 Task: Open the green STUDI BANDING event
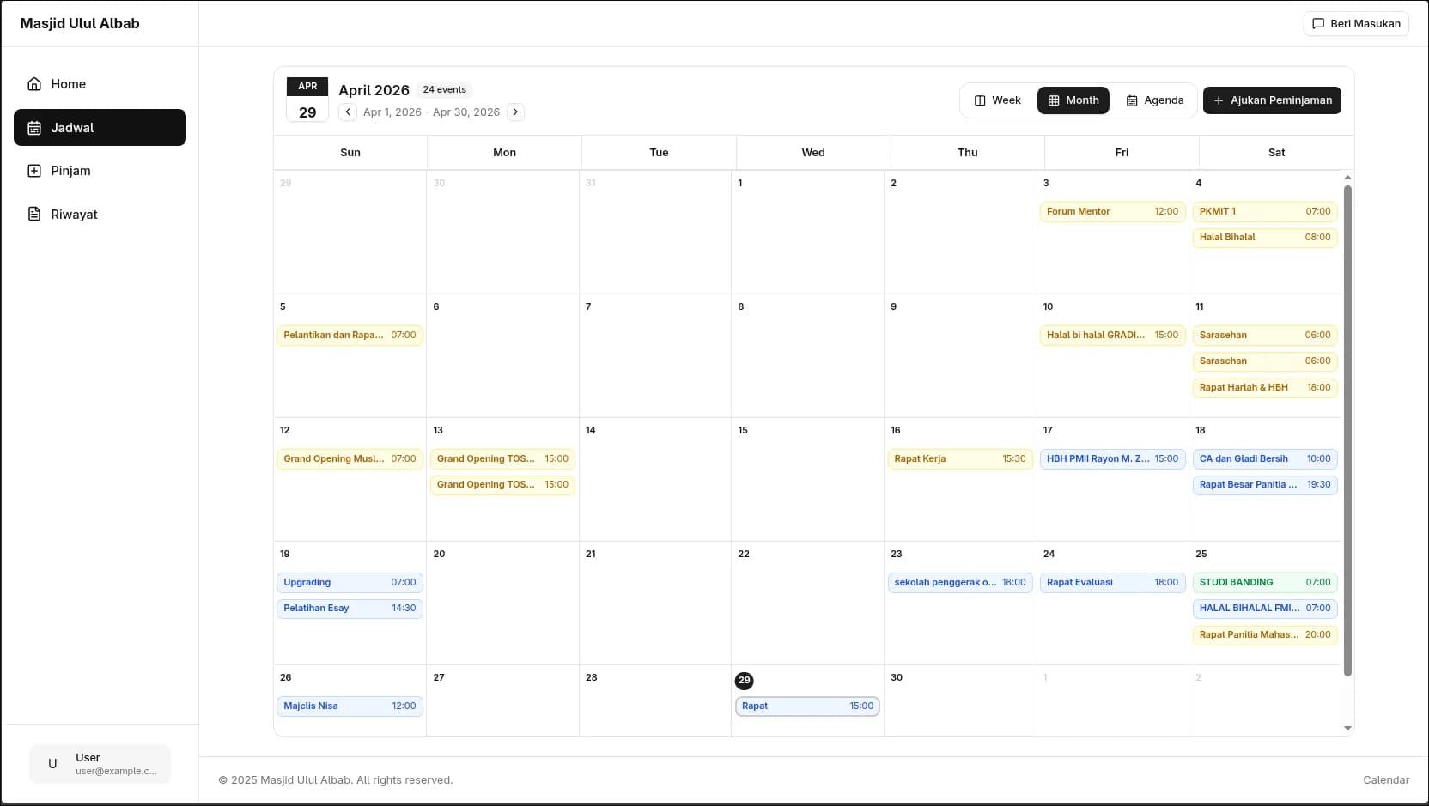click(1265, 583)
